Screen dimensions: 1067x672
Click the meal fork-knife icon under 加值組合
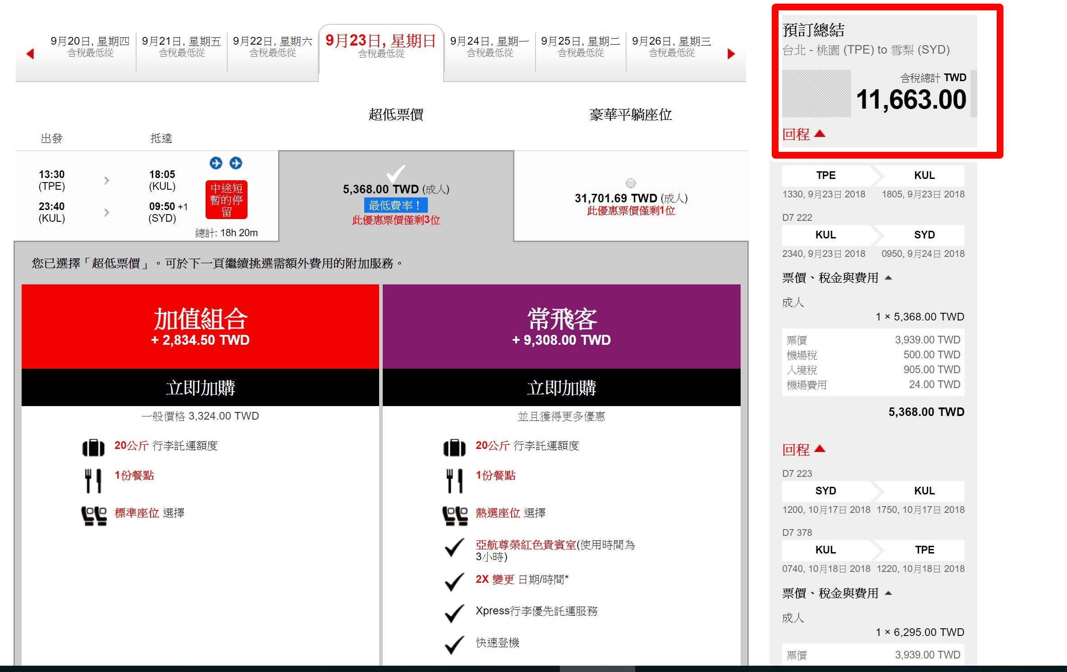tap(93, 480)
